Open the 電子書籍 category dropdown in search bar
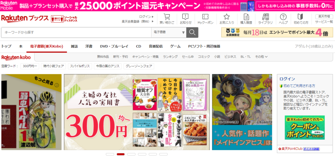Viewport: 335px width, 156px height. 169,32
